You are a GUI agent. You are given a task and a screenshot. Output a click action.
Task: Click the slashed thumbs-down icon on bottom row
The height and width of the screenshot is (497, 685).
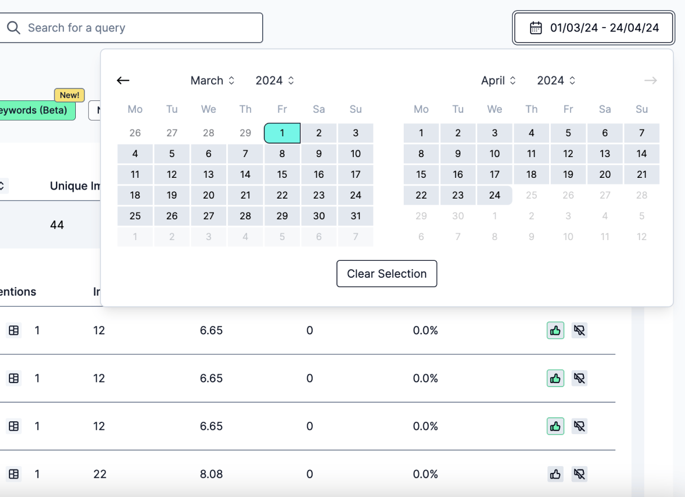[579, 474]
